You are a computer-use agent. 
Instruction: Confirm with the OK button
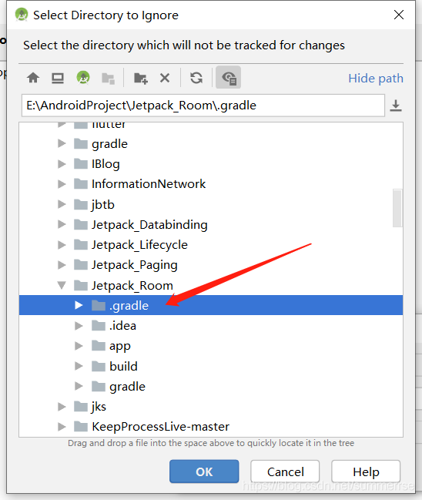click(204, 471)
